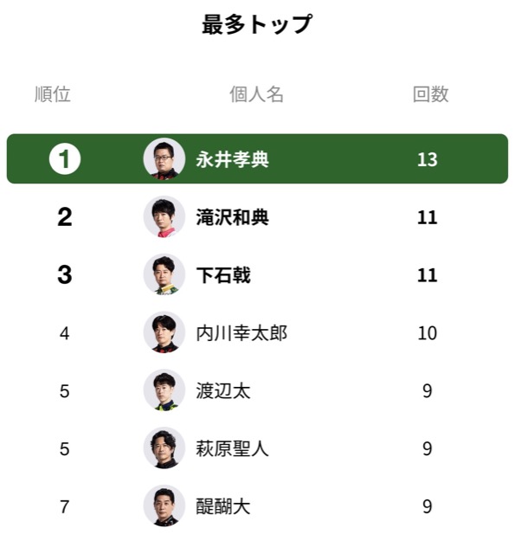Select player name 内川幸太郎

(x=241, y=333)
